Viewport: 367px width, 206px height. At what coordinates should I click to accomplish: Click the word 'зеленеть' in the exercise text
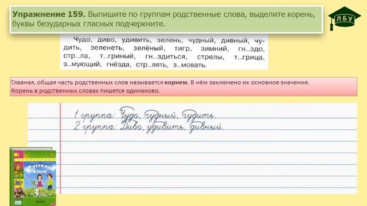pyautogui.click(x=107, y=48)
